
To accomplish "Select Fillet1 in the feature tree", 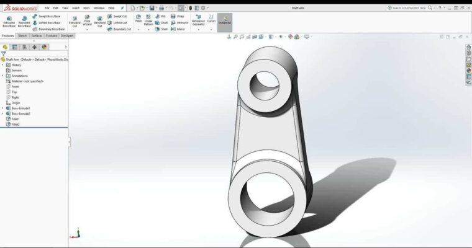I will [13, 119].
